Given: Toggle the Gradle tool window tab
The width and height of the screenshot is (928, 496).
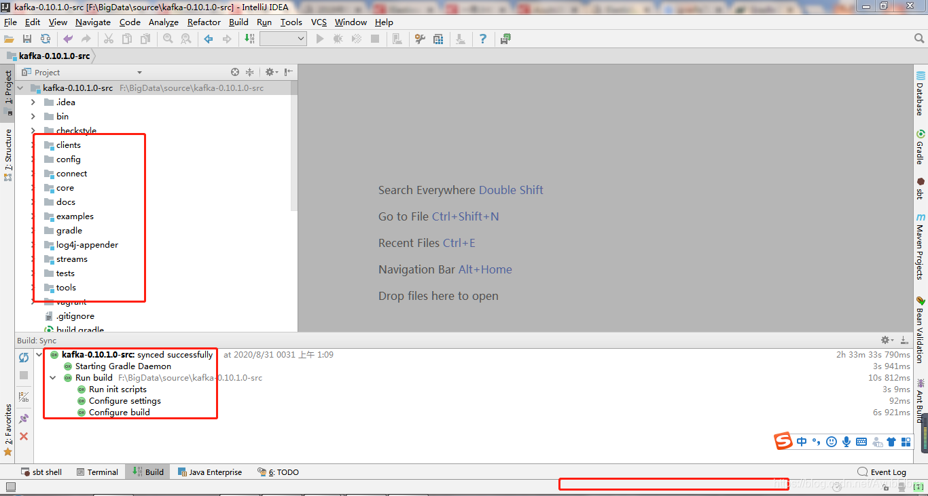Looking at the screenshot, I should coord(921,147).
